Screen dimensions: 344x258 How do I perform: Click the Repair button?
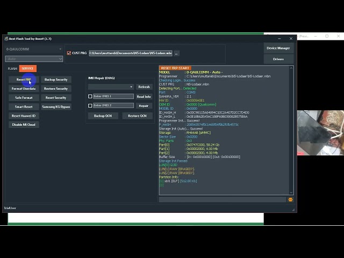coord(144,106)
